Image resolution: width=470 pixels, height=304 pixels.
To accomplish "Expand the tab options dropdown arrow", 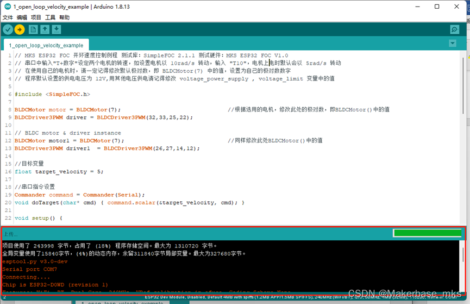I will click(453, 43).
